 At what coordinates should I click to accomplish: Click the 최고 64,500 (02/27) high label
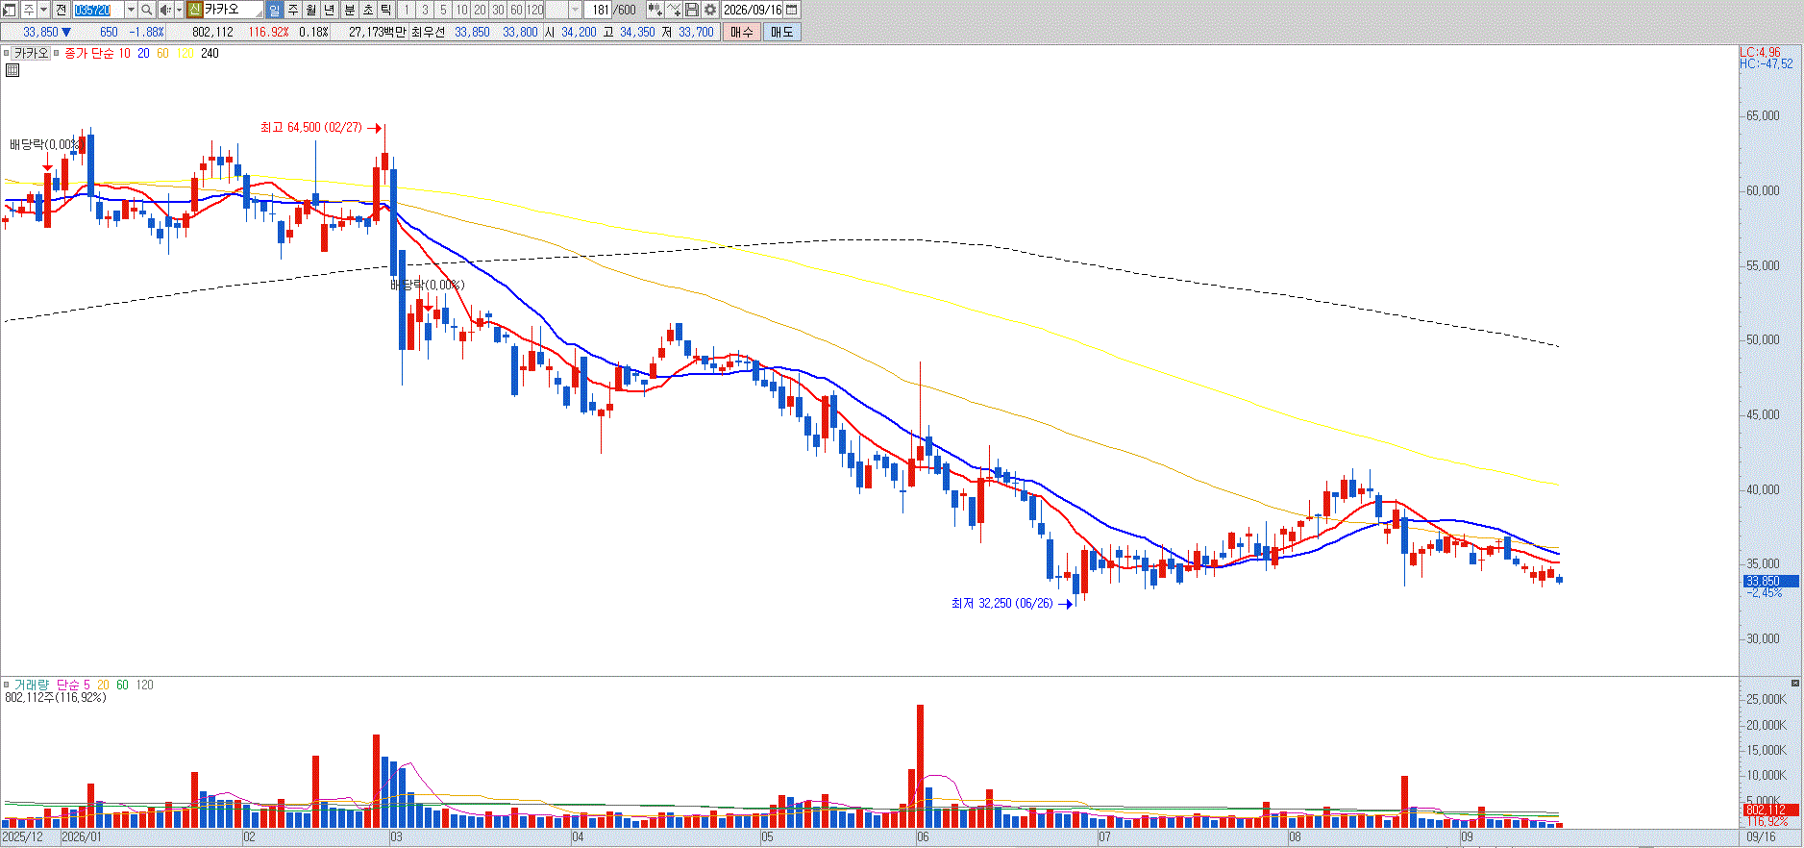click(x=311, y=127)
